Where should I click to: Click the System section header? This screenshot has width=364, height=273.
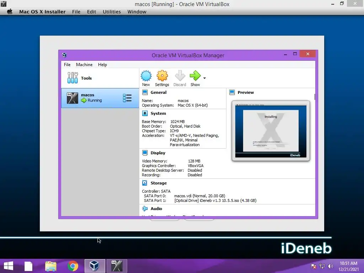click(158, 113)
